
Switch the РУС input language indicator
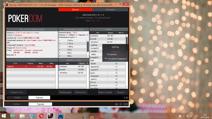pyautogui.click(x=196, y=116)
